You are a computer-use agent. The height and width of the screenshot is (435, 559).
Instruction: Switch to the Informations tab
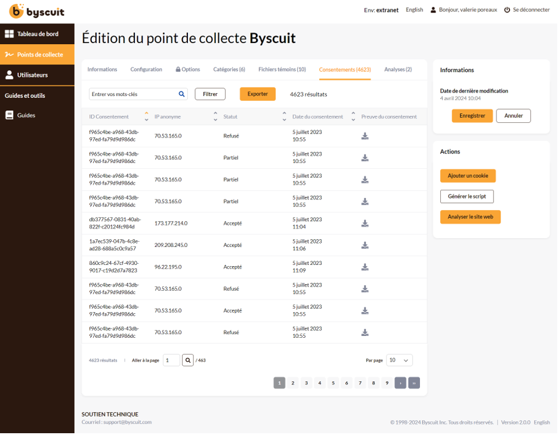tap(103, 70)
